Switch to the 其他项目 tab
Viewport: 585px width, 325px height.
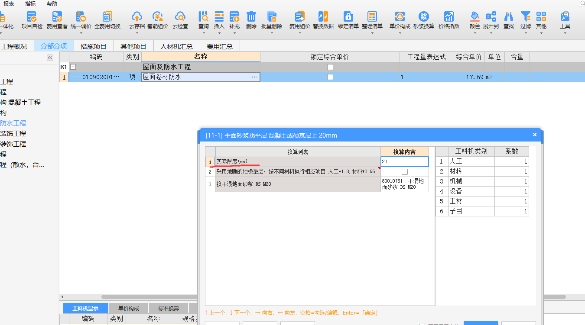click(x=133, y=46)
